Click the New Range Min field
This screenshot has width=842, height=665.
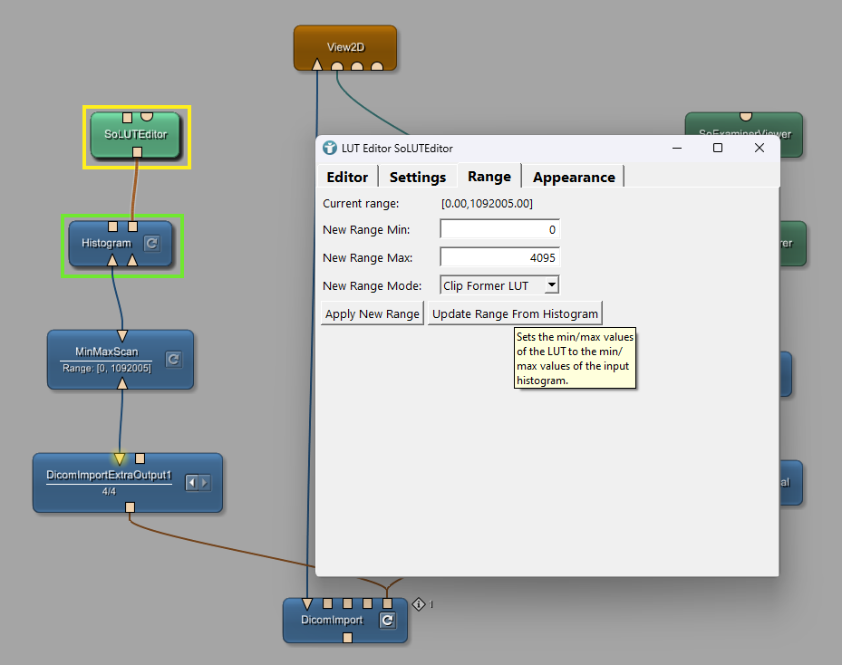point(499,230)
